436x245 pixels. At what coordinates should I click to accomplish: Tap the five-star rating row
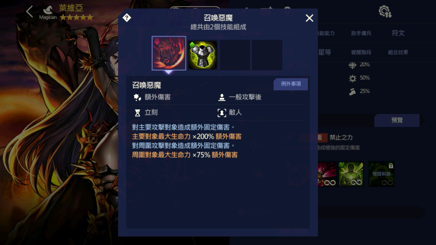tap(76, 18)
